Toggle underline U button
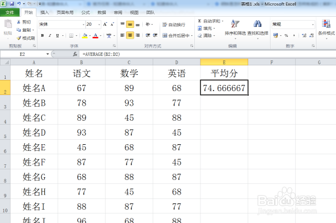The height and width of the screenshot is (223, 336). coord(57,36)
